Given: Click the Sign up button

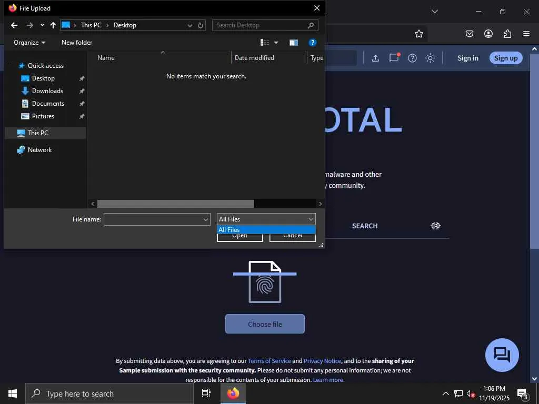Looking at the screenshot, I should click(506, 58).
